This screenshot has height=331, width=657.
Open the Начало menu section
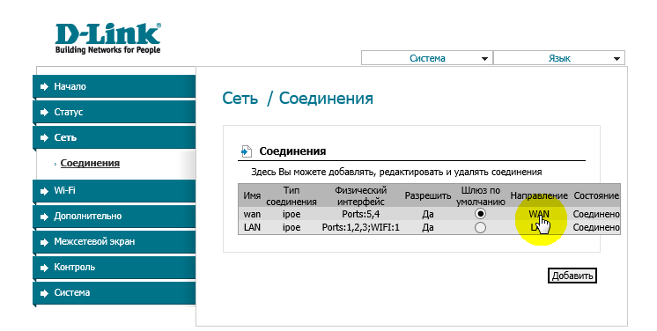[x=114, y=87]
